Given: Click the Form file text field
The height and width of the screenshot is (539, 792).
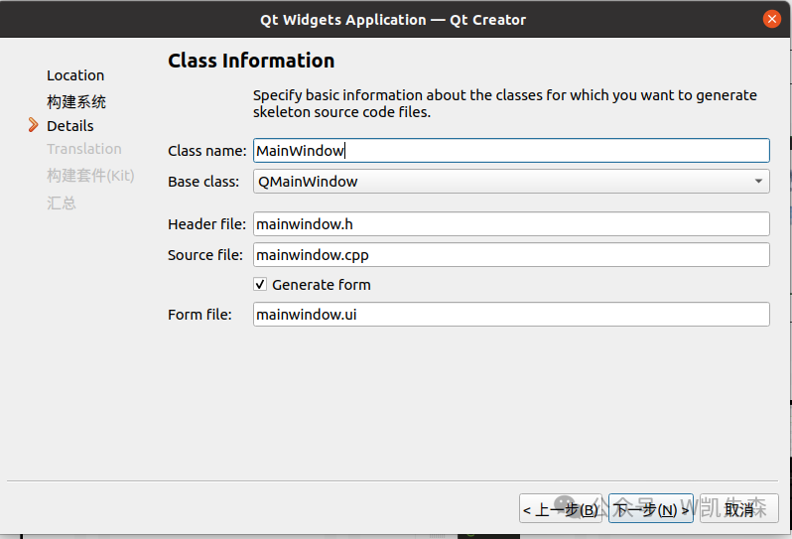Looking at the screenshot, I should [511, 315].
